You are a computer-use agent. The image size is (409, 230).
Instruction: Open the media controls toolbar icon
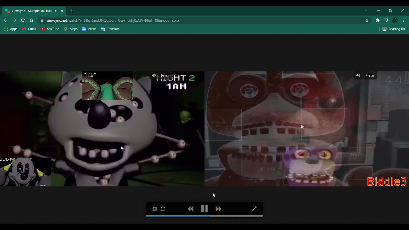[x=386, y=20]
